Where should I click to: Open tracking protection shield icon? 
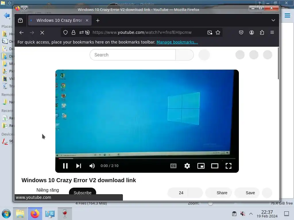[65, 33]
